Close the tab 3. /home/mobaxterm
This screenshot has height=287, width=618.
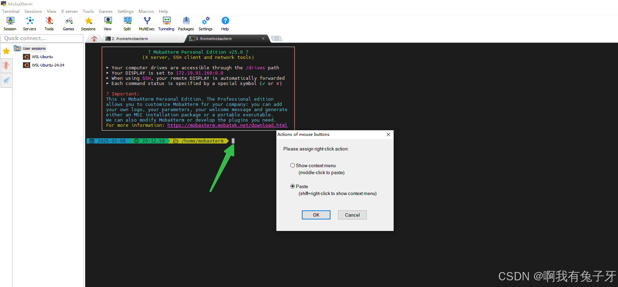[263, 39]
